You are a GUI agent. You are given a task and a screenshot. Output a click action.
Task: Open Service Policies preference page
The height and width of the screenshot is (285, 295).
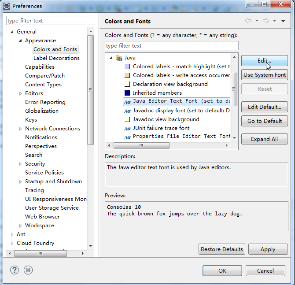pyautogui.click(x=44, y=173)
